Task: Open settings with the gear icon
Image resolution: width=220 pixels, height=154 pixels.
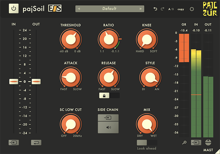Action: point(192,9)
